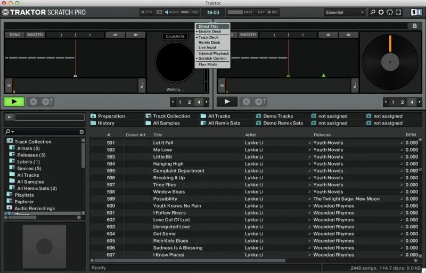Open the Essential layout dropdown
426x273 pixels.
345,12
